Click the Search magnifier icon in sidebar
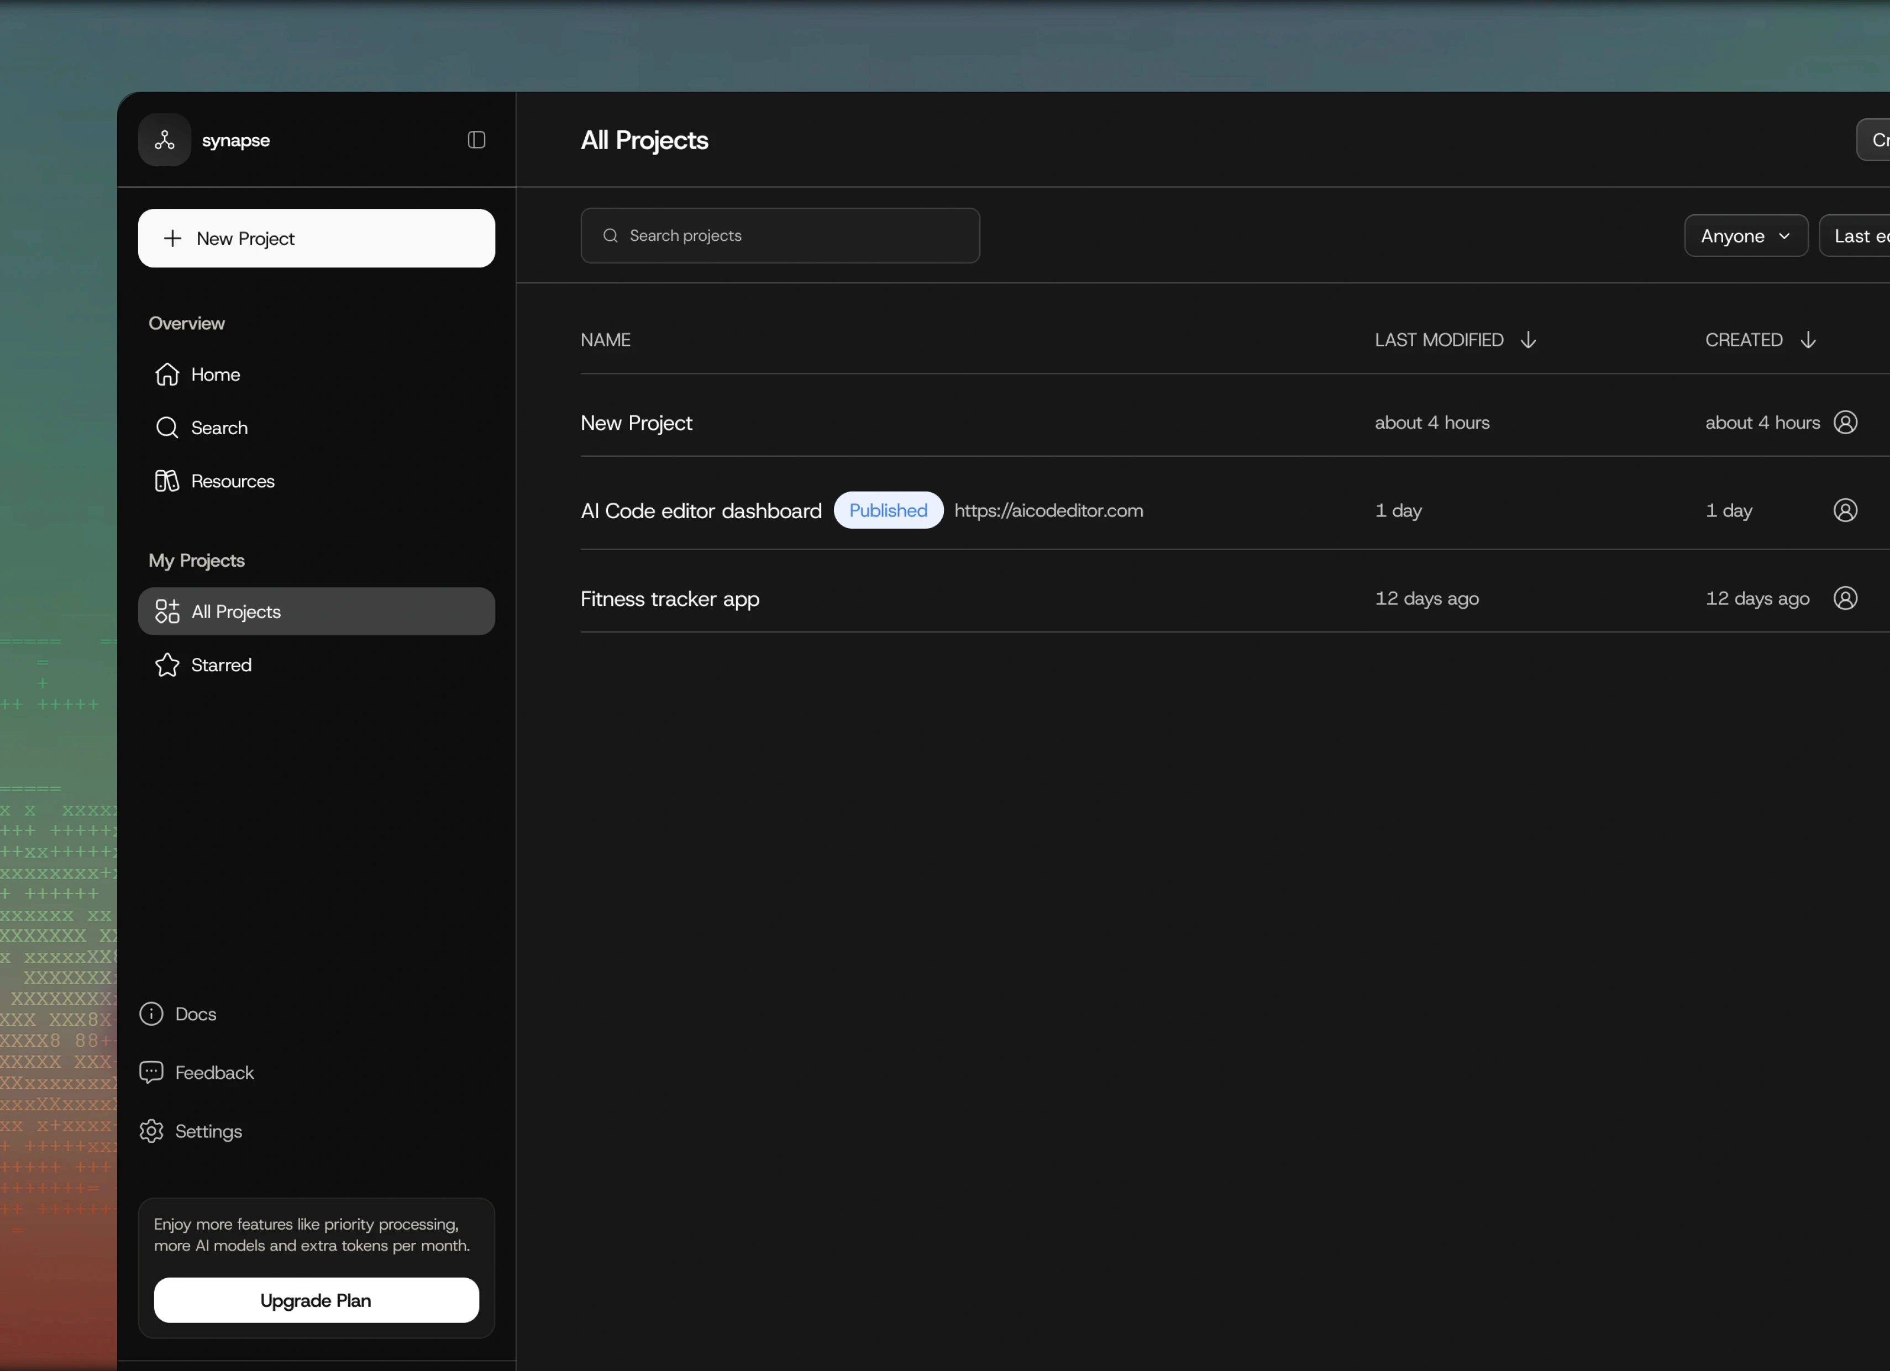 (x=167, y=428)
